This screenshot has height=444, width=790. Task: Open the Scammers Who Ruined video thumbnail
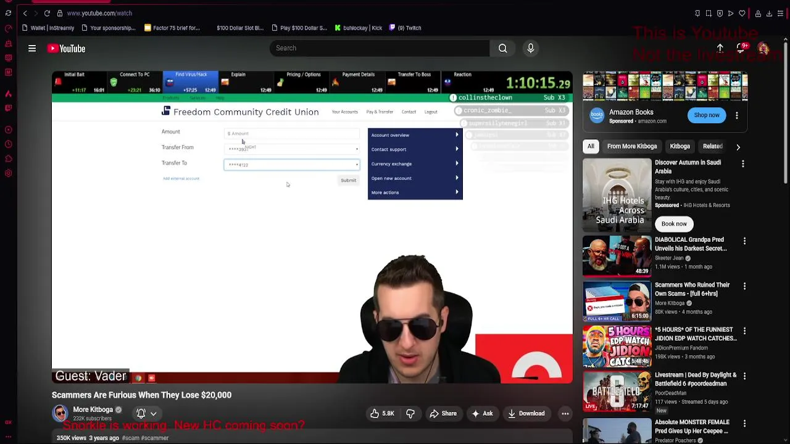tap(617, 302)
